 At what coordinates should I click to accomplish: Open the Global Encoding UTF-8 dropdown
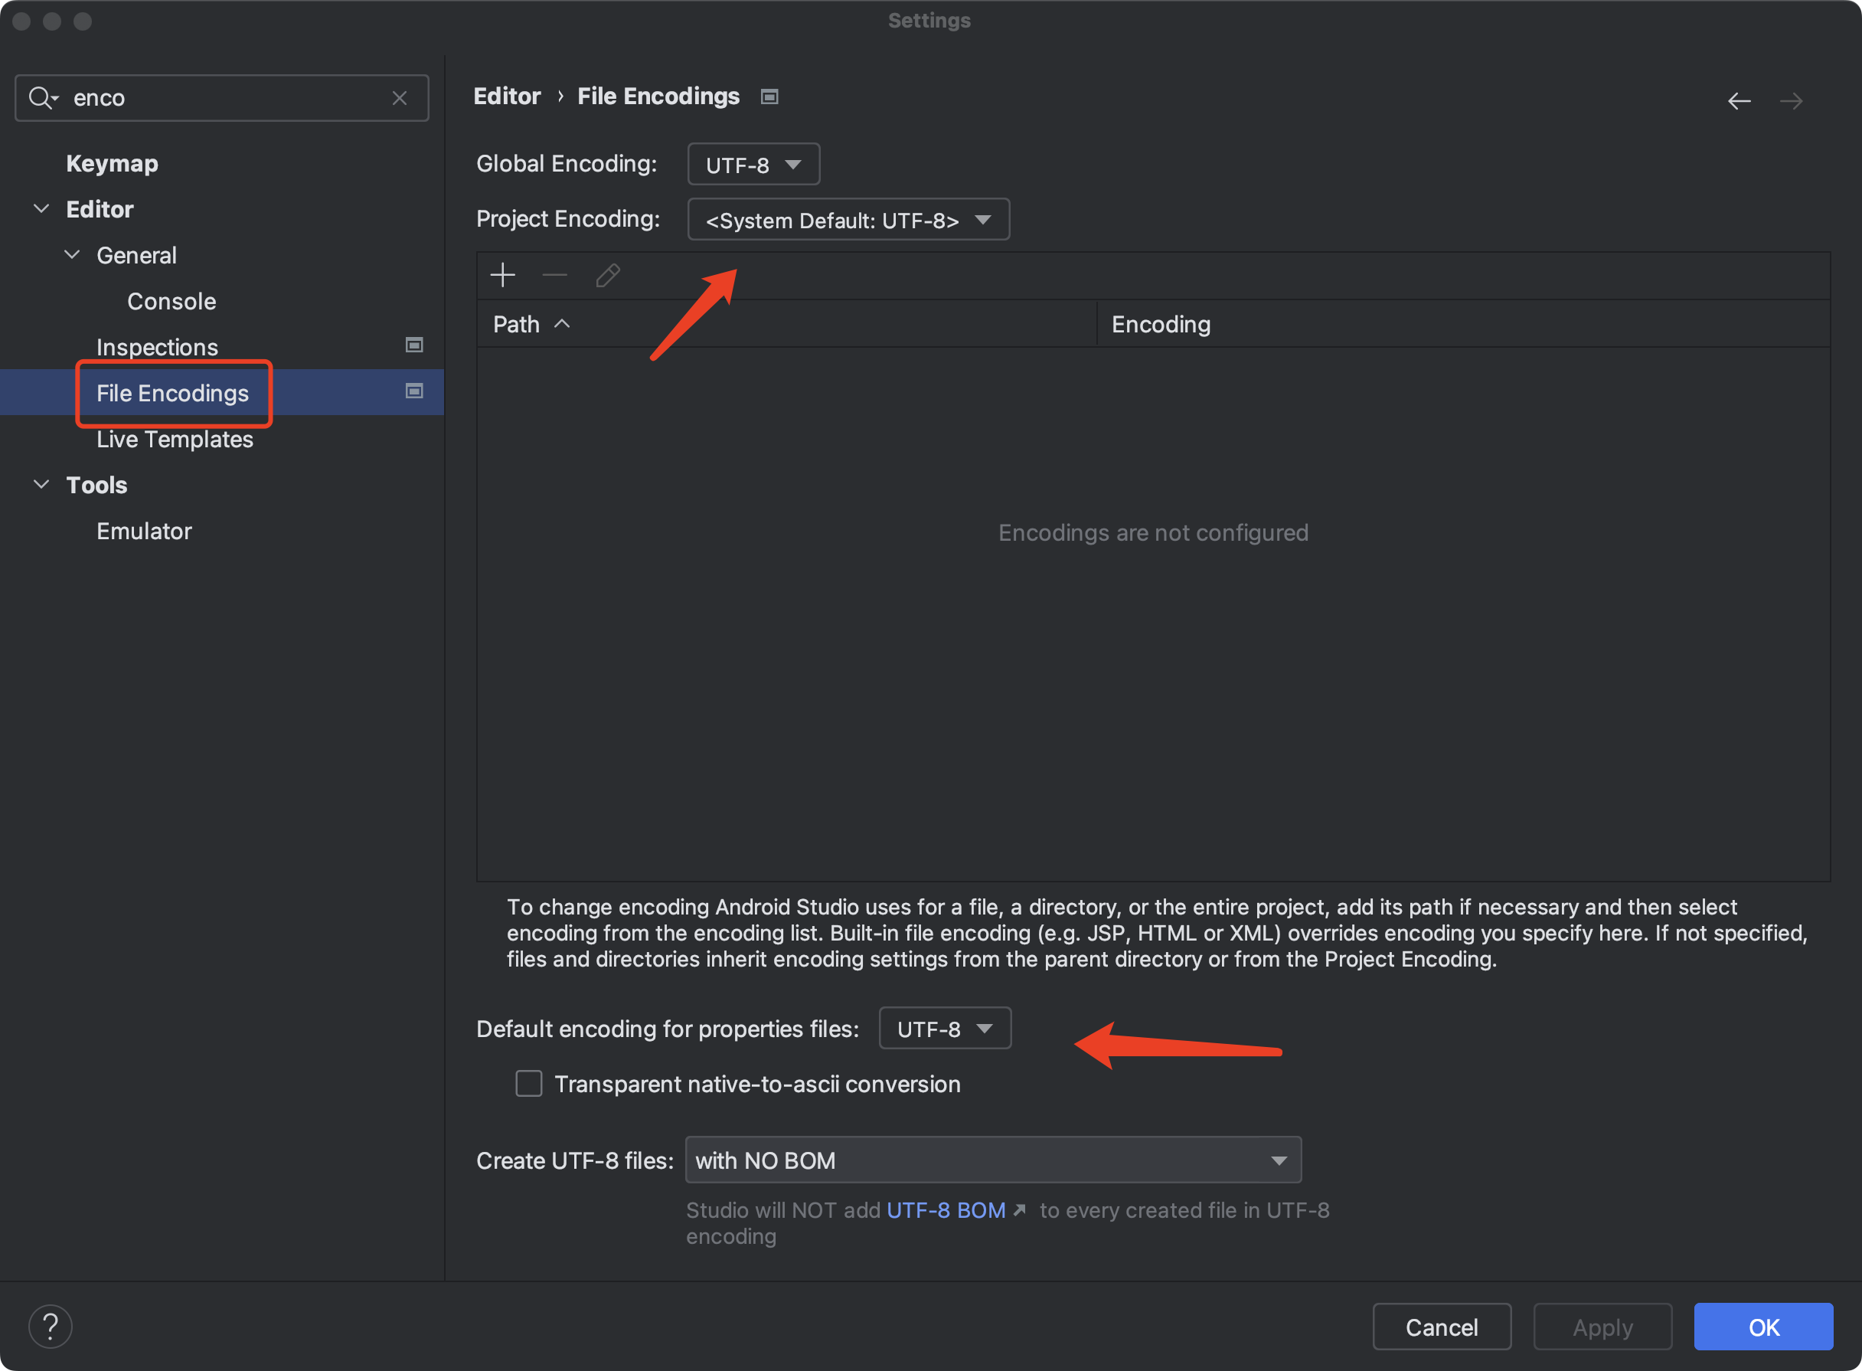752,163
